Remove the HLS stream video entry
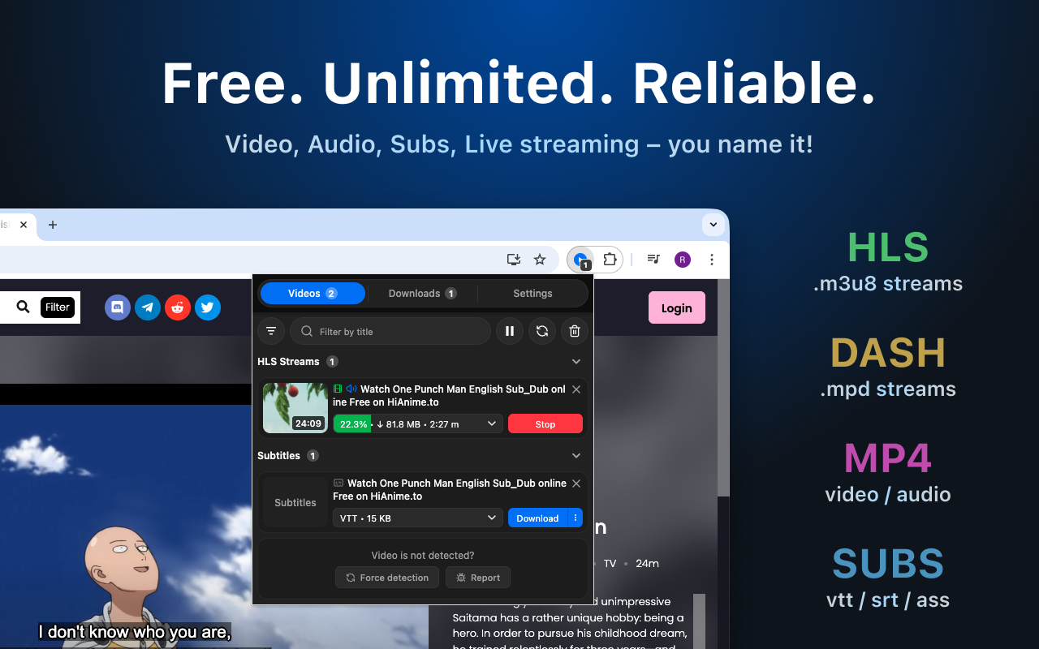Screen dimensions: 1039x649 pos(576,389)
